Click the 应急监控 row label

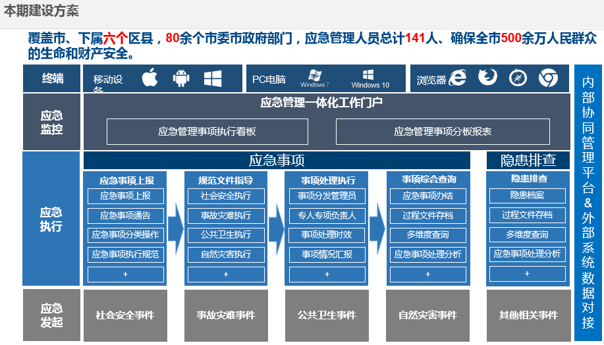coord(51,122)
